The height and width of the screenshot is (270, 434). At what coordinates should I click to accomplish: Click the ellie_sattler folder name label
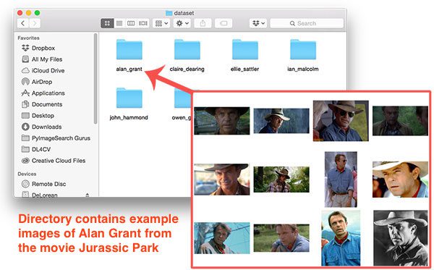245,69
